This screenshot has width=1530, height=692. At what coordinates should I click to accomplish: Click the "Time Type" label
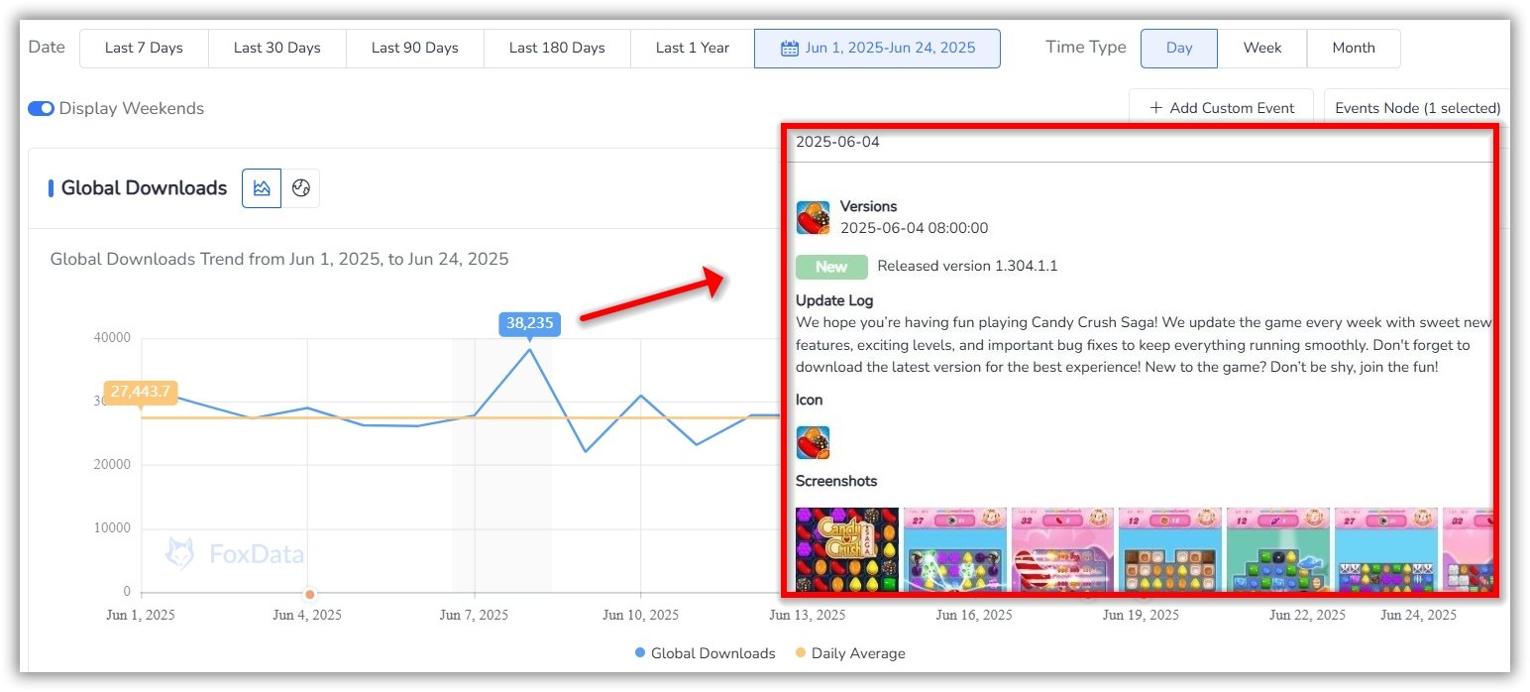(1086, 48)
